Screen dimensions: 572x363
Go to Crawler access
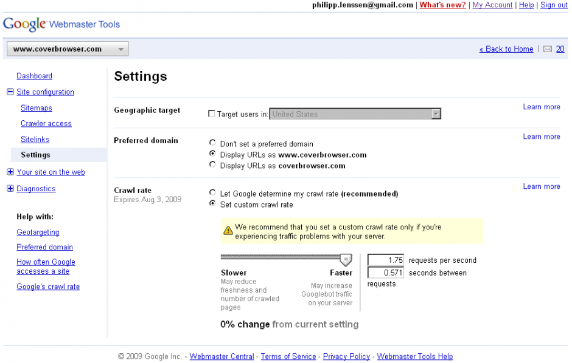(x=46, y=124)
